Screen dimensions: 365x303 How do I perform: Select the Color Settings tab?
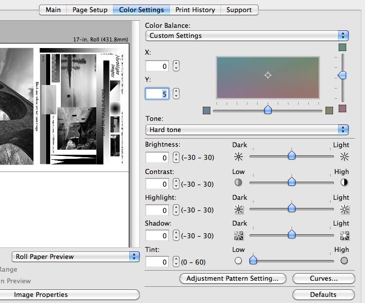point(141,10)
